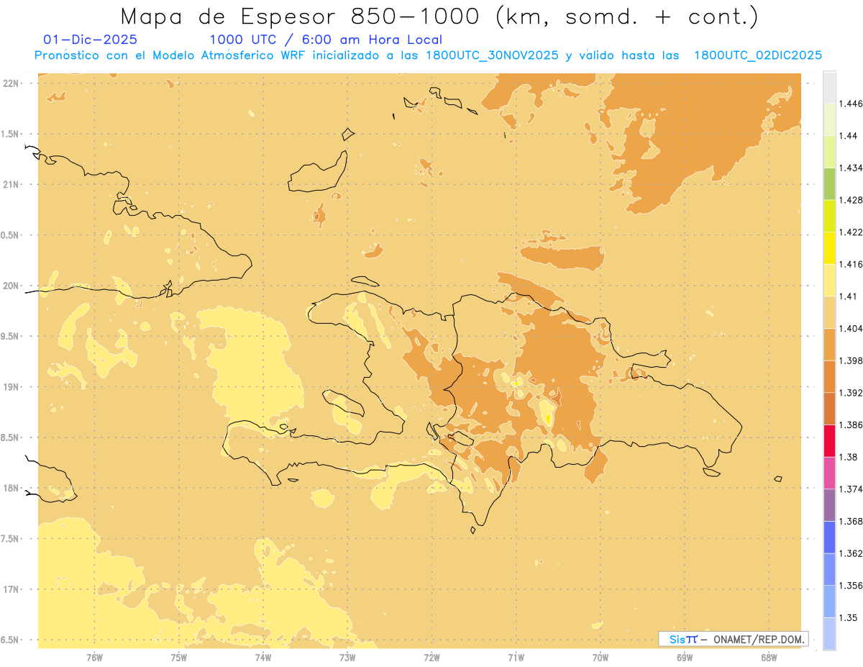Image resolution: width=863 pixels, height=667 pixels.
Task: Click the '70W' longitude axis label
Action: click(600, 657)
